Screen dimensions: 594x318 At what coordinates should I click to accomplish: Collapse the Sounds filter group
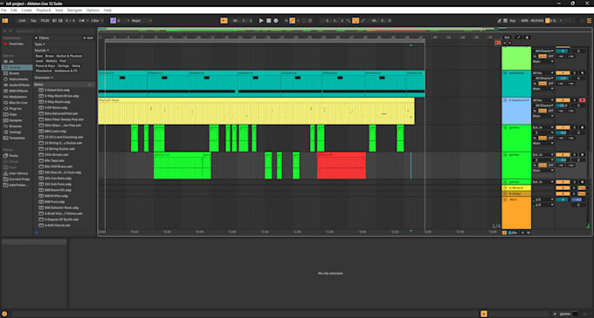pyautogui.click(x=41, y=51)
